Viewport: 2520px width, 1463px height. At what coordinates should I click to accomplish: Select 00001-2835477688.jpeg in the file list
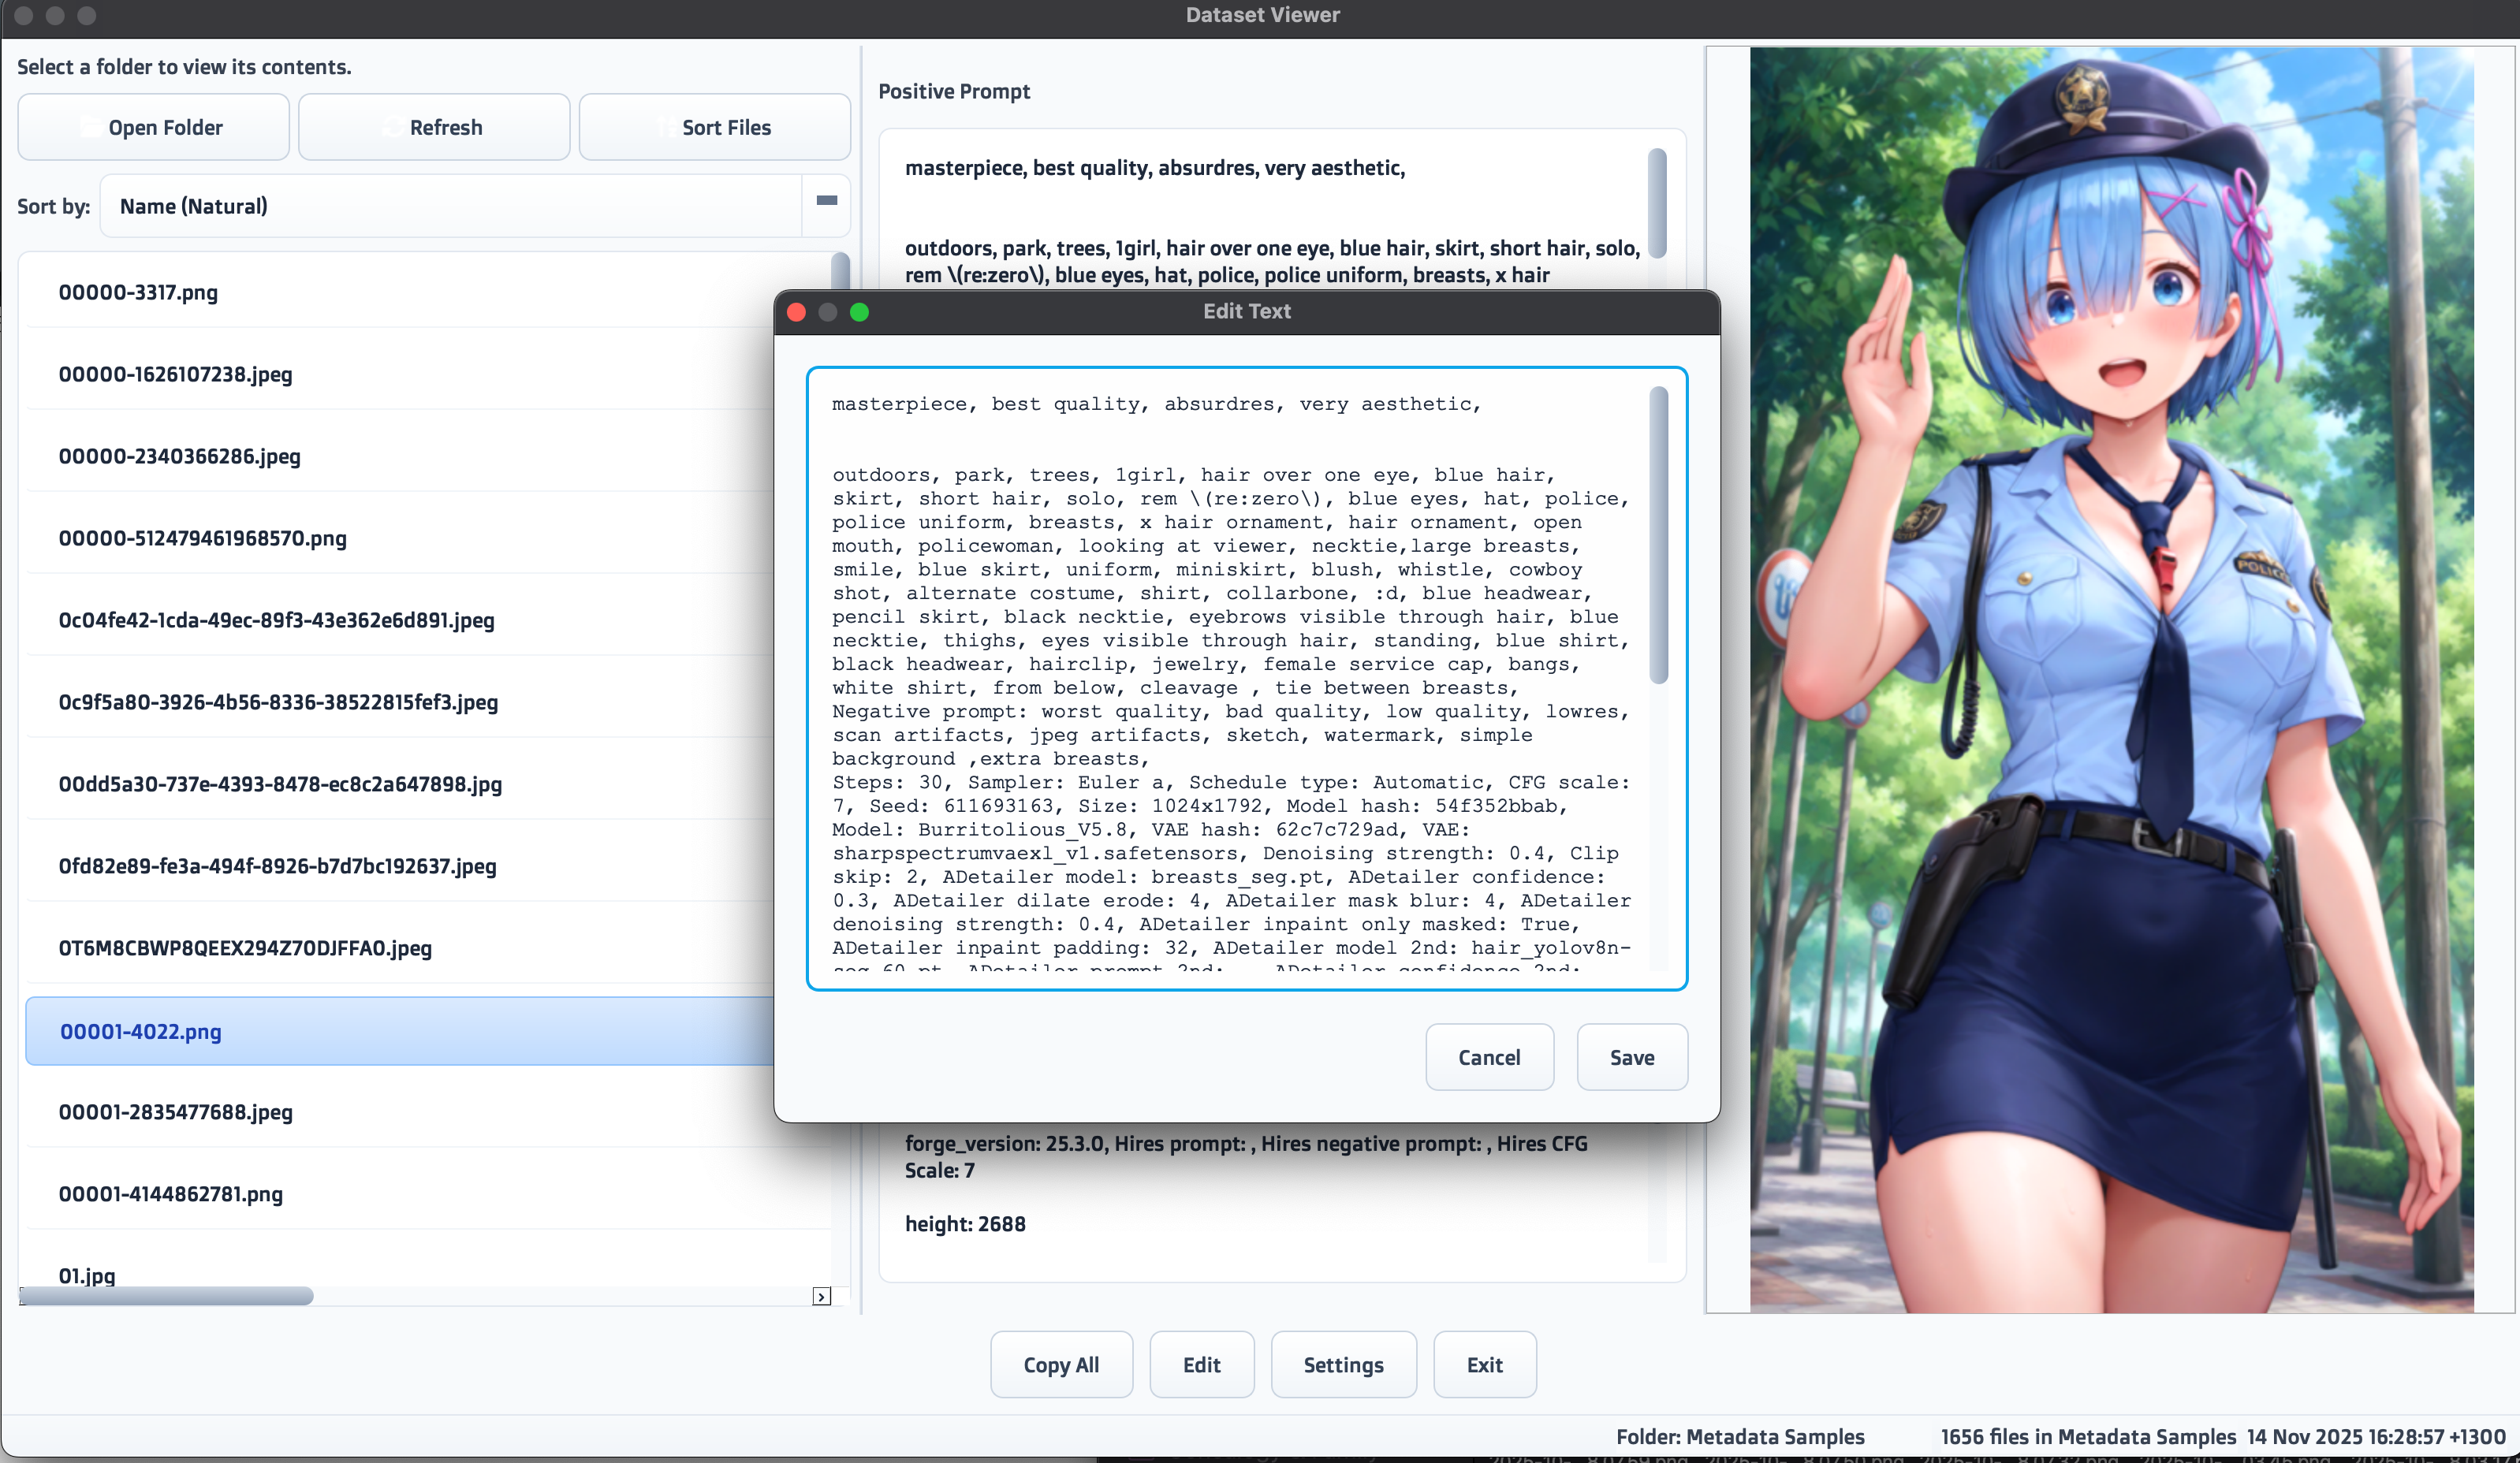175,1112
